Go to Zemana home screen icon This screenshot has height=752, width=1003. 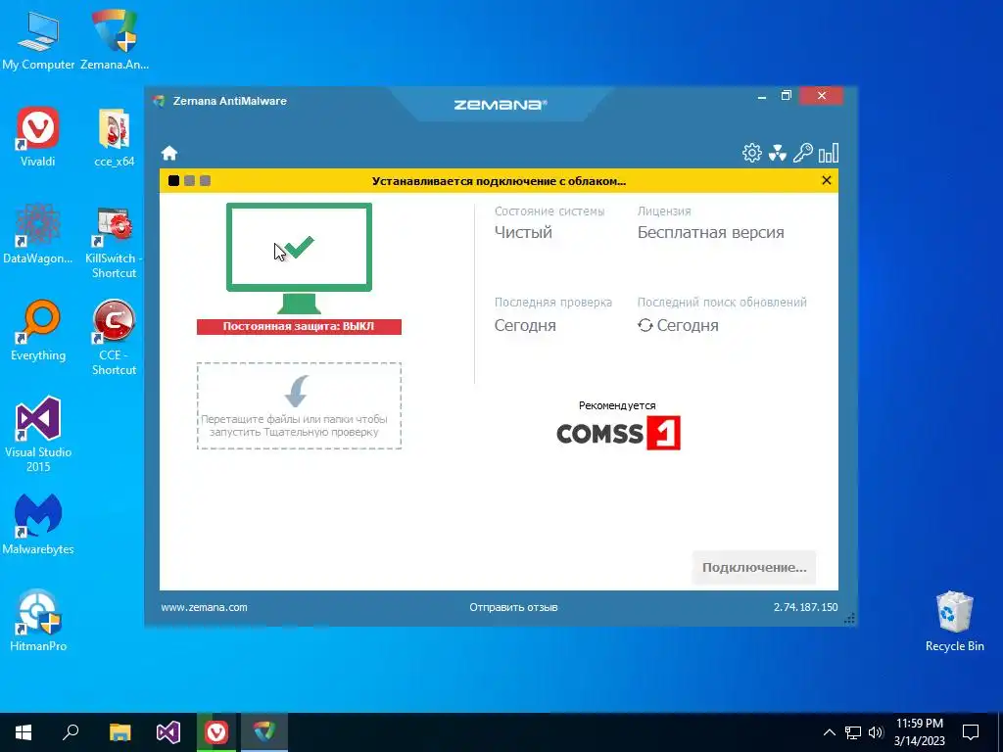tap(168, 153)
